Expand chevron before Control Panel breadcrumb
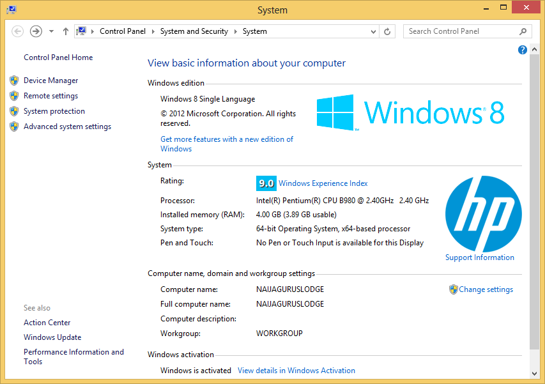The height and width of the screenshot is (384, 545). 93,31
